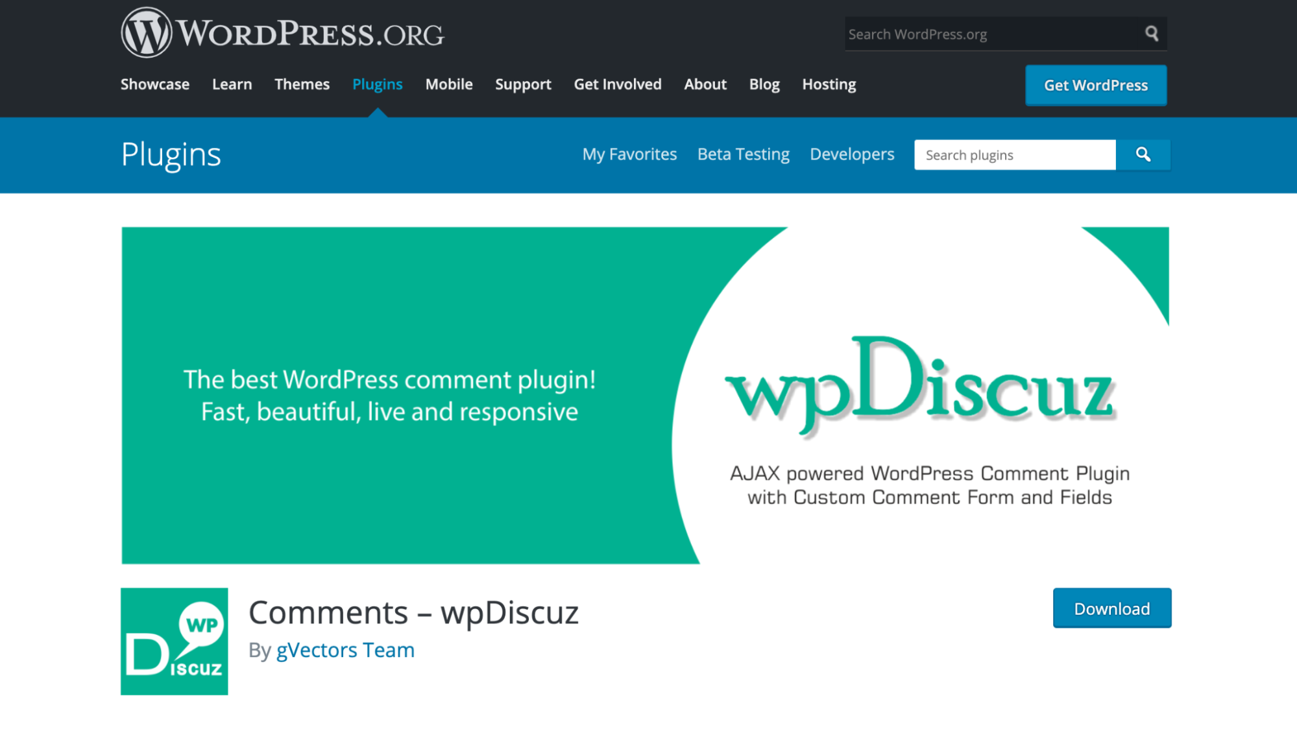
Task: Click the Themes menu tab in navbar
Action: click(302, 84)
